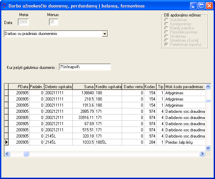The height and width of the screenshot is (179, 215).
Task: Click Kodas 974 in the 67.69 row
Action: tap(150, 124)
